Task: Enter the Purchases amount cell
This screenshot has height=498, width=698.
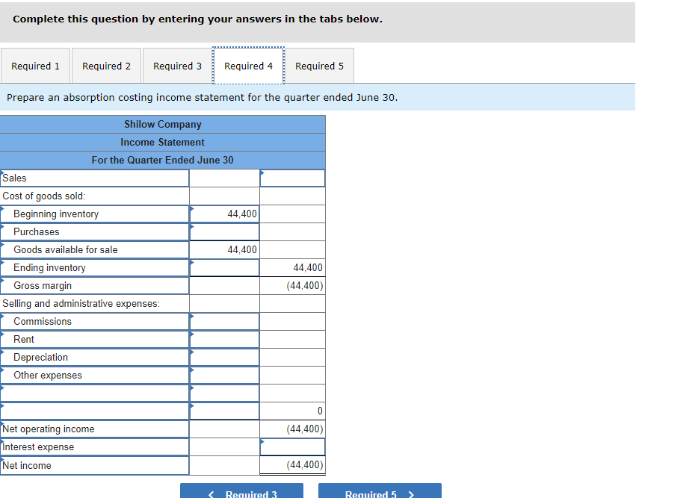Action: click(x=224, y=231)
